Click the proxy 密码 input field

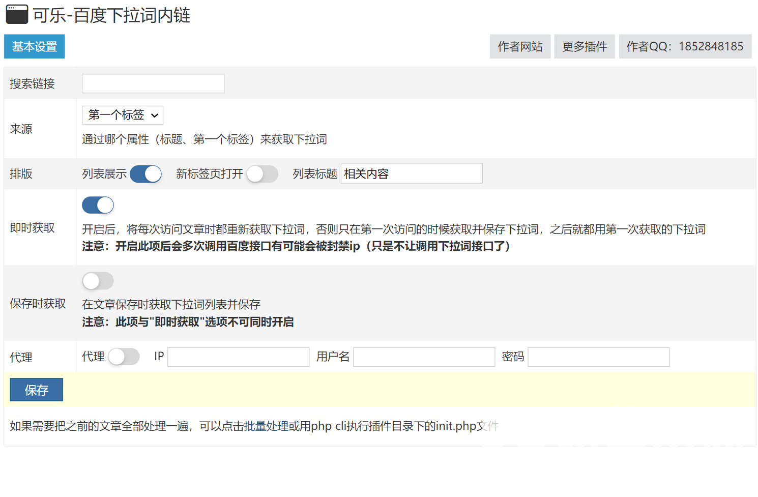[599, 357]
